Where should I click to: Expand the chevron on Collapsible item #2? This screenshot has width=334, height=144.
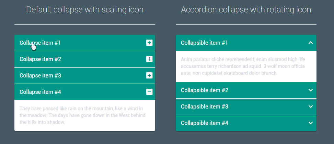click(311, 90)
